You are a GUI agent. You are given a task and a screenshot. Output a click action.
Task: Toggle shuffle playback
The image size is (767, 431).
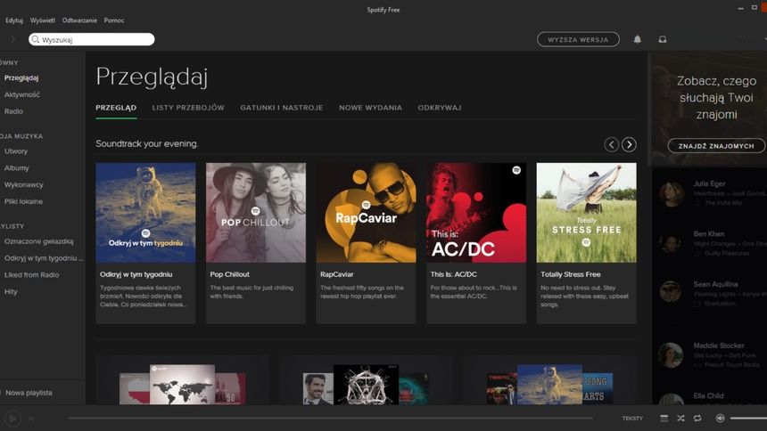click(x=680, y=418)
